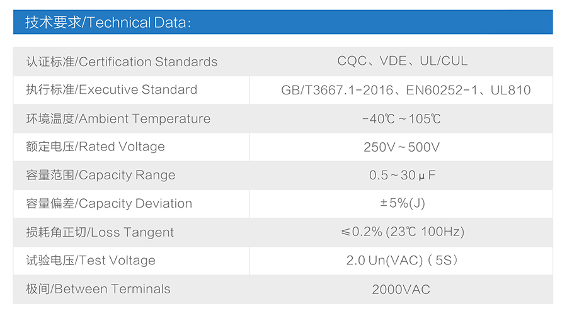567x321 pixels.
Task: Select the Capacity Range label
Action: (101, 175)
